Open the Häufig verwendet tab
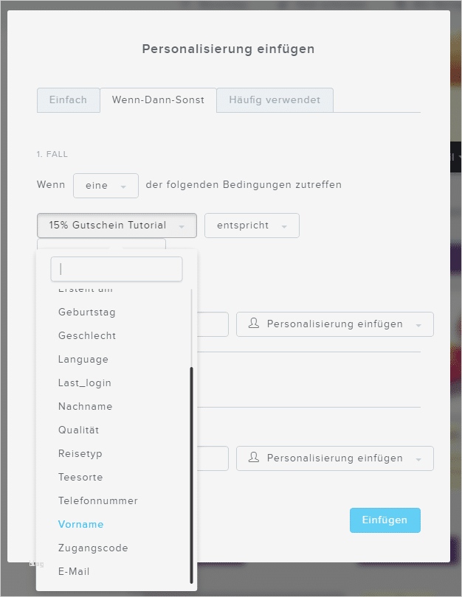 [x=275, y=100]
